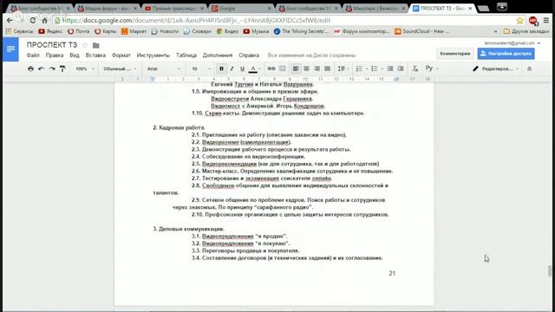555x312 pixels.
Task: Open the Справка menu
Action: click(x=249, y=55)
